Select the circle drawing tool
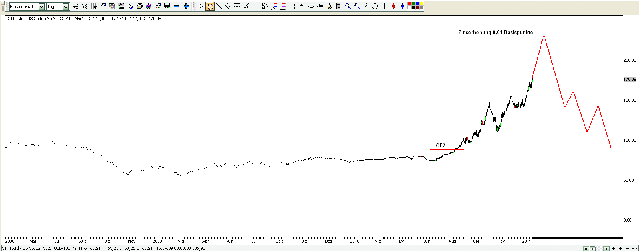The image size is (639, 251). pos(375,7)
